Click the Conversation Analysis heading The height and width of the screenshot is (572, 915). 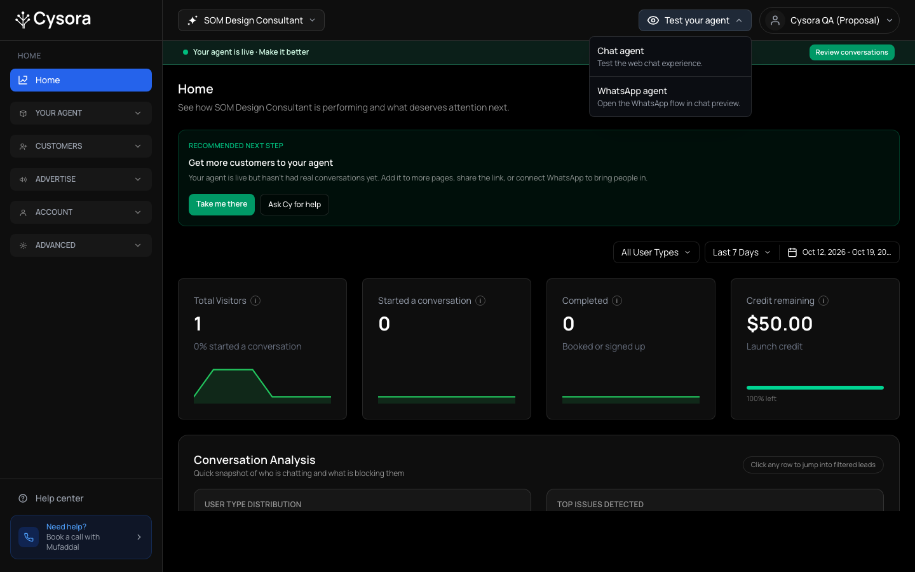click(x=255, y=460)
